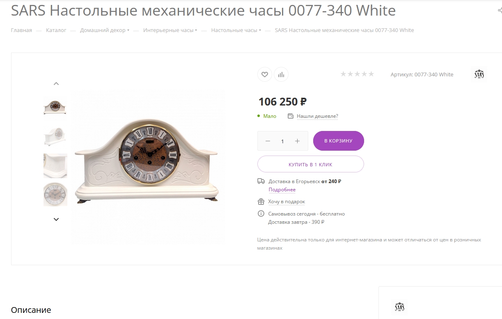
Task: Add the clock with 'В корзину'
Action: click(339, 141)
